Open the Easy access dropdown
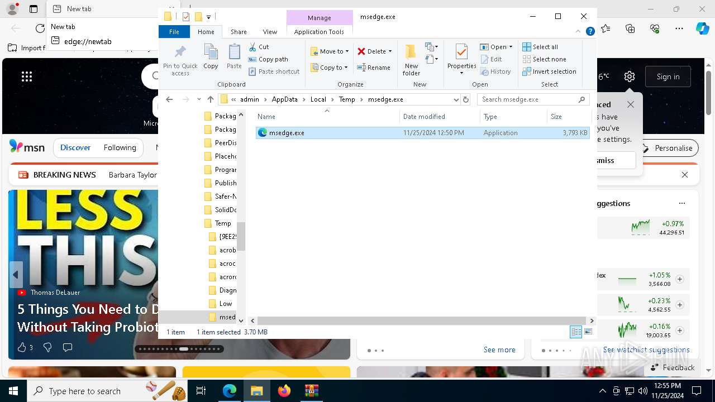The image size is (715, 402). (431, 59)
